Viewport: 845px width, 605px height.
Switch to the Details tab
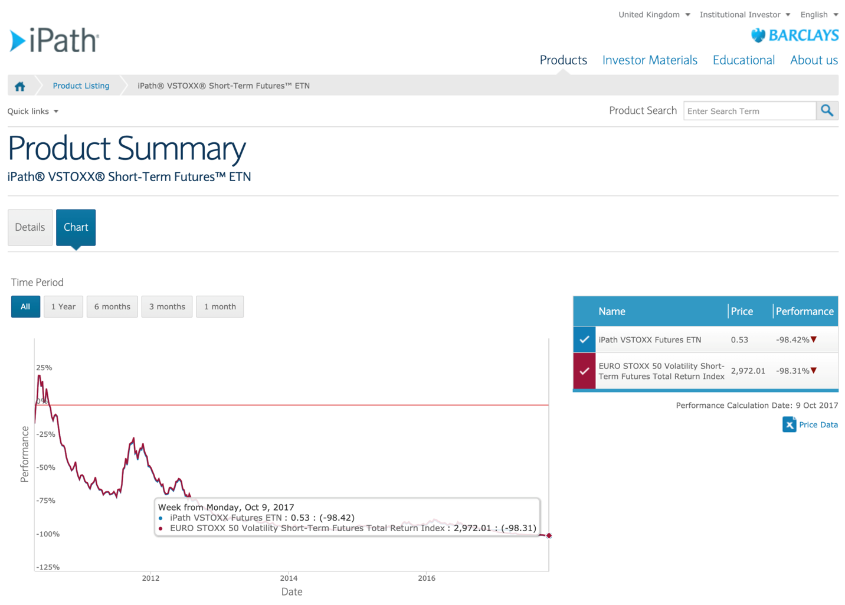(30, 227)
